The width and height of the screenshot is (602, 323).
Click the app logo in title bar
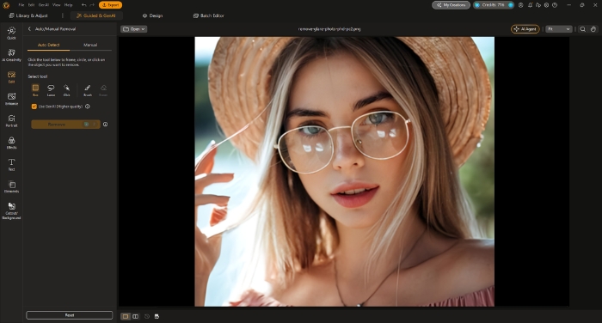pos(7,5)
